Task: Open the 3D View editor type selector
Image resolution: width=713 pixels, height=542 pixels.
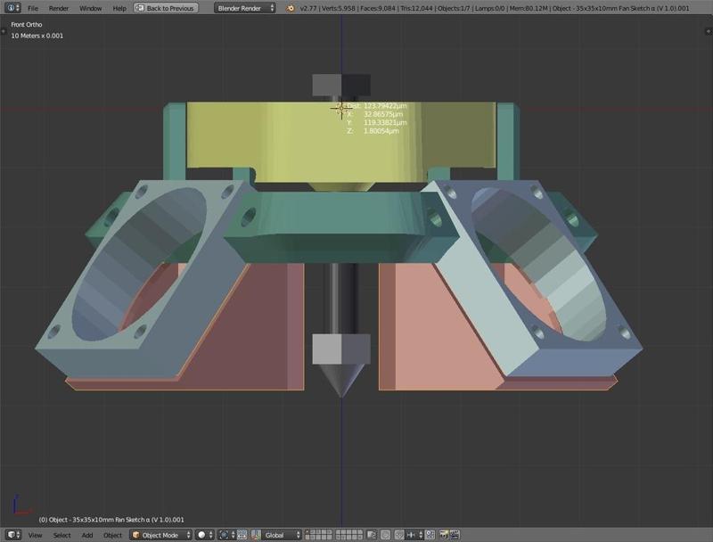Action: click(x=12, y=535)
